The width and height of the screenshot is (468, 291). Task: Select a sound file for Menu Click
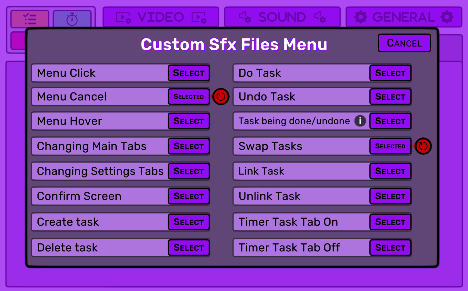point(189,73)
